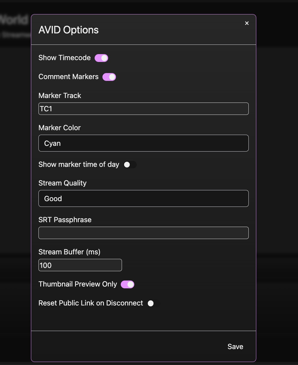Click the Thumbnail Preview Only label text
Screen dimensions: 298x365
pyautogui.click(x=78, y=284)
